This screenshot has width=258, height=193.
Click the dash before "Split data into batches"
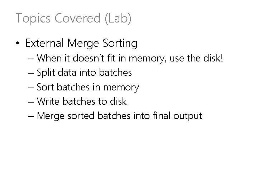(30, 73)
